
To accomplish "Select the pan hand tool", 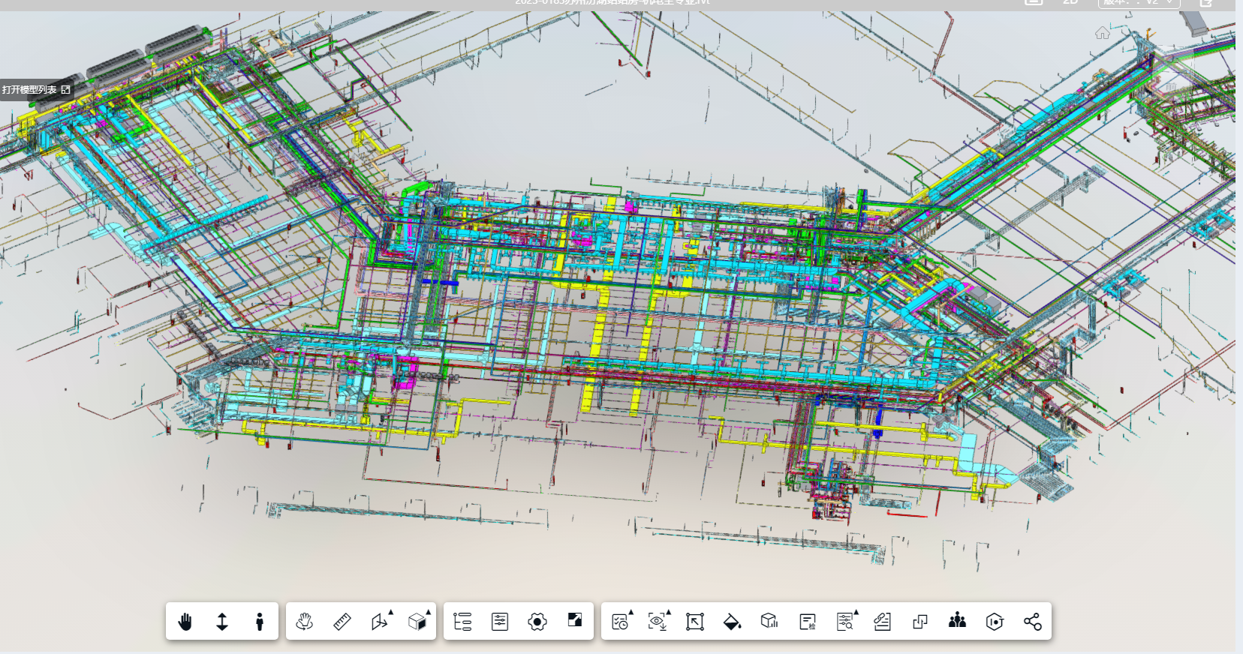I will 185,622.
